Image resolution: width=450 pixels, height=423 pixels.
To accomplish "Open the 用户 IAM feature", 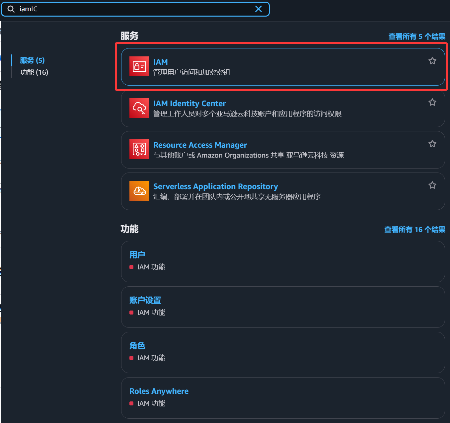I will 137,255.
